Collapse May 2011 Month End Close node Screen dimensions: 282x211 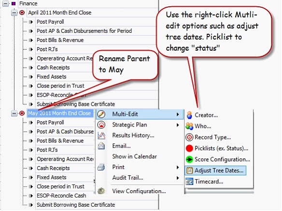pyautogui.click(x=14, y=113)
